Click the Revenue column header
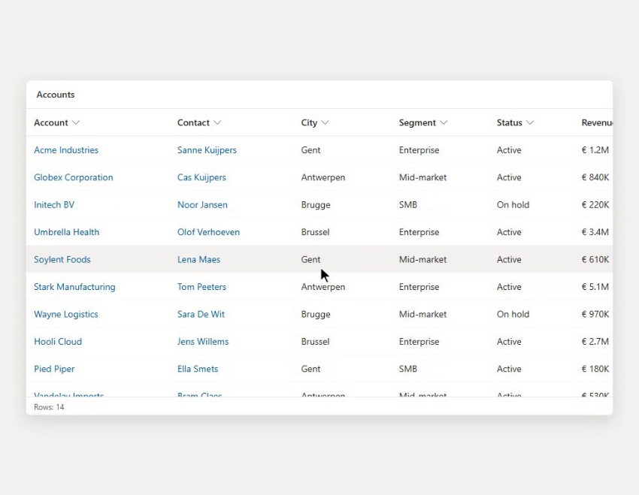Screen dimensions: 639x495 [x=597, y=122]
